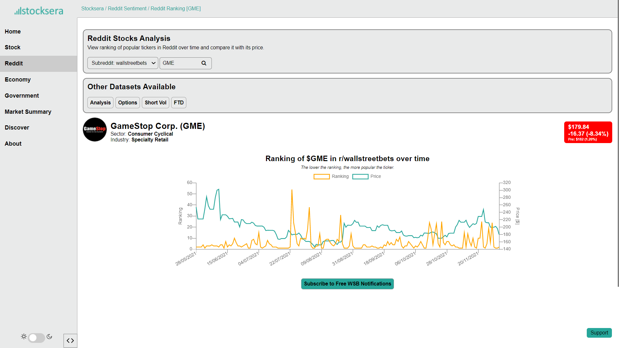This screenshot has height=348, width=619.
Task: Click the Short Vol dataset button
Action: click(155, 103)
